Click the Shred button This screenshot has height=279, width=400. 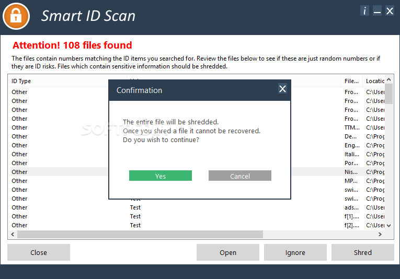coord(362,252)
